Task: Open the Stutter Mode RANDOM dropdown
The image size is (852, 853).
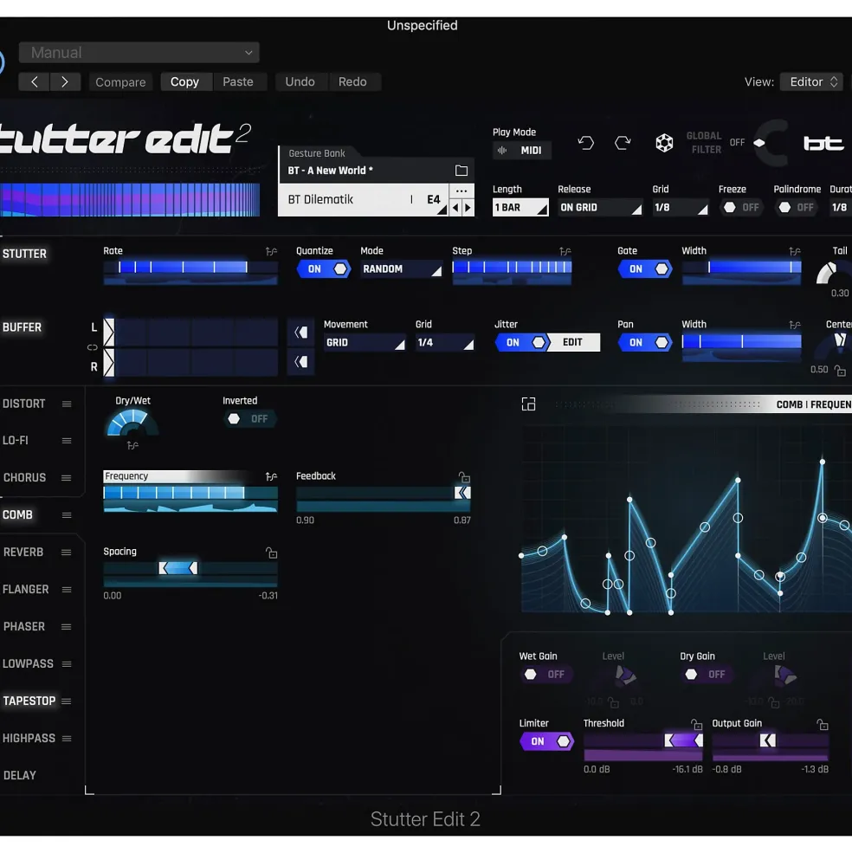Action: [x=401, y=268]
